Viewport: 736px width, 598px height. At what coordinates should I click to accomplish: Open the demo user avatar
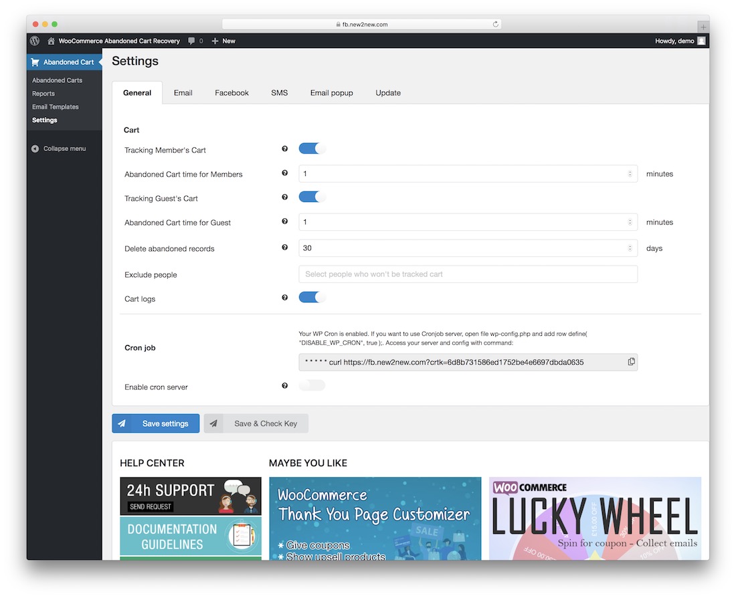click(x=701, y=41)
